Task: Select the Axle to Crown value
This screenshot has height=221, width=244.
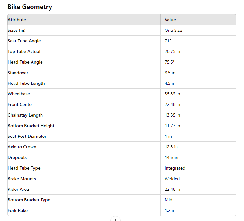Action: point(171,147)
